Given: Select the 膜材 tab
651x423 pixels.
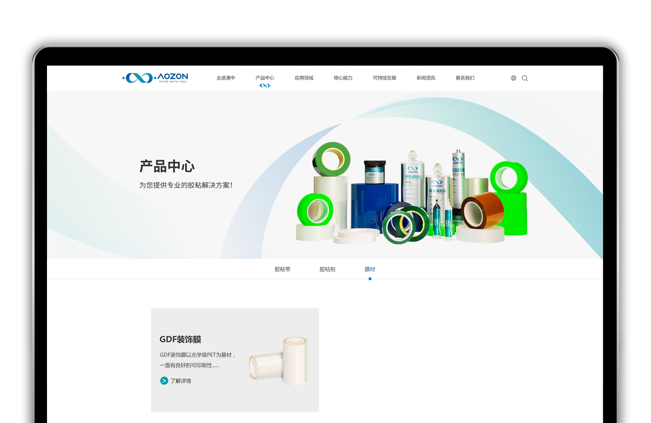Looking at the screenshot, I should coord(370,269).
